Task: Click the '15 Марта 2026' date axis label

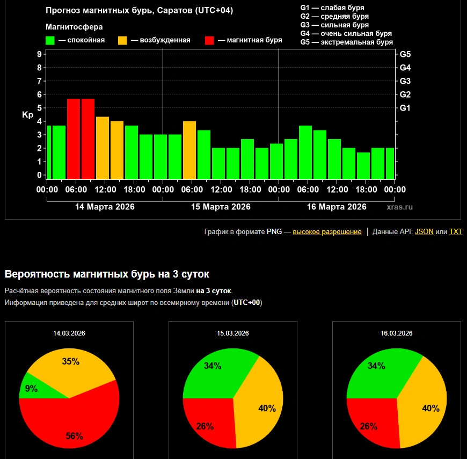Action: tap(221, 207)
